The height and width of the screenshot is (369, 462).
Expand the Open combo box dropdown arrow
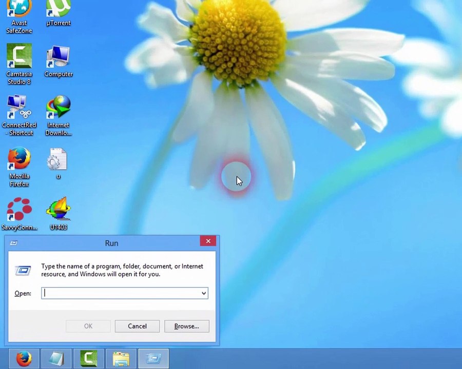(x=204, y=293)
